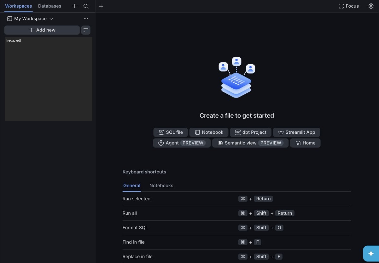Click the Format SQL shortcut label
379x263 pixels.
tap(135, 228)
